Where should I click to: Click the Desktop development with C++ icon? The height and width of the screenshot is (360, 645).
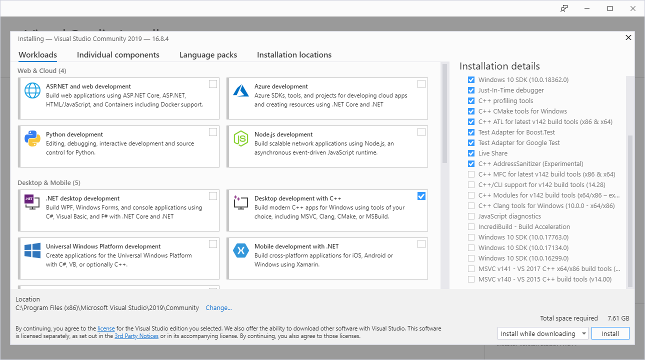(241, 202)
